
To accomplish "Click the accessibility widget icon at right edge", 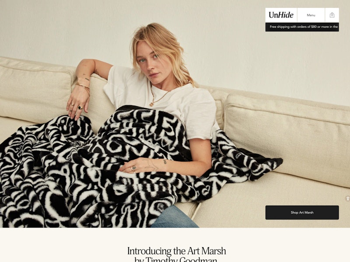I will 347,198.
